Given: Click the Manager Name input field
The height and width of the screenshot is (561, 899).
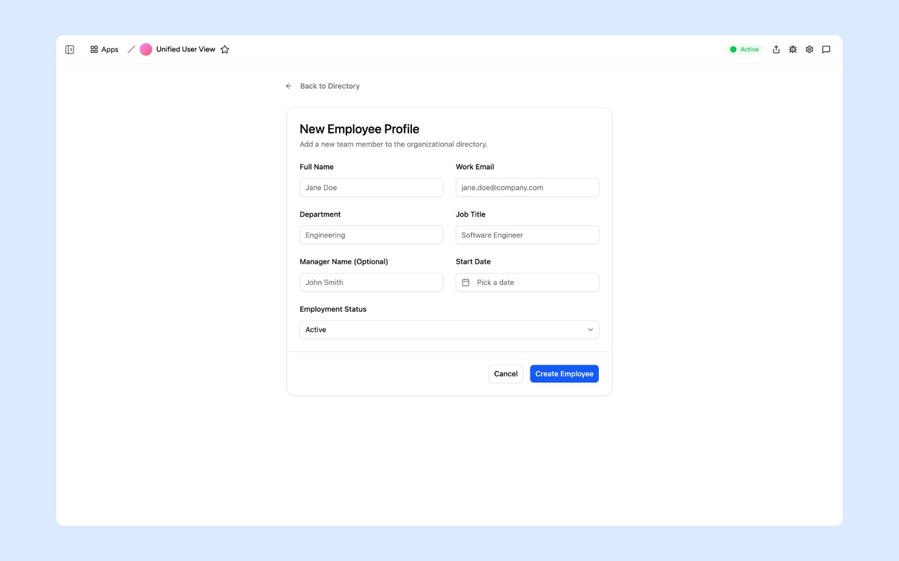Looking at the screenshot, I should tap(371, 283).
